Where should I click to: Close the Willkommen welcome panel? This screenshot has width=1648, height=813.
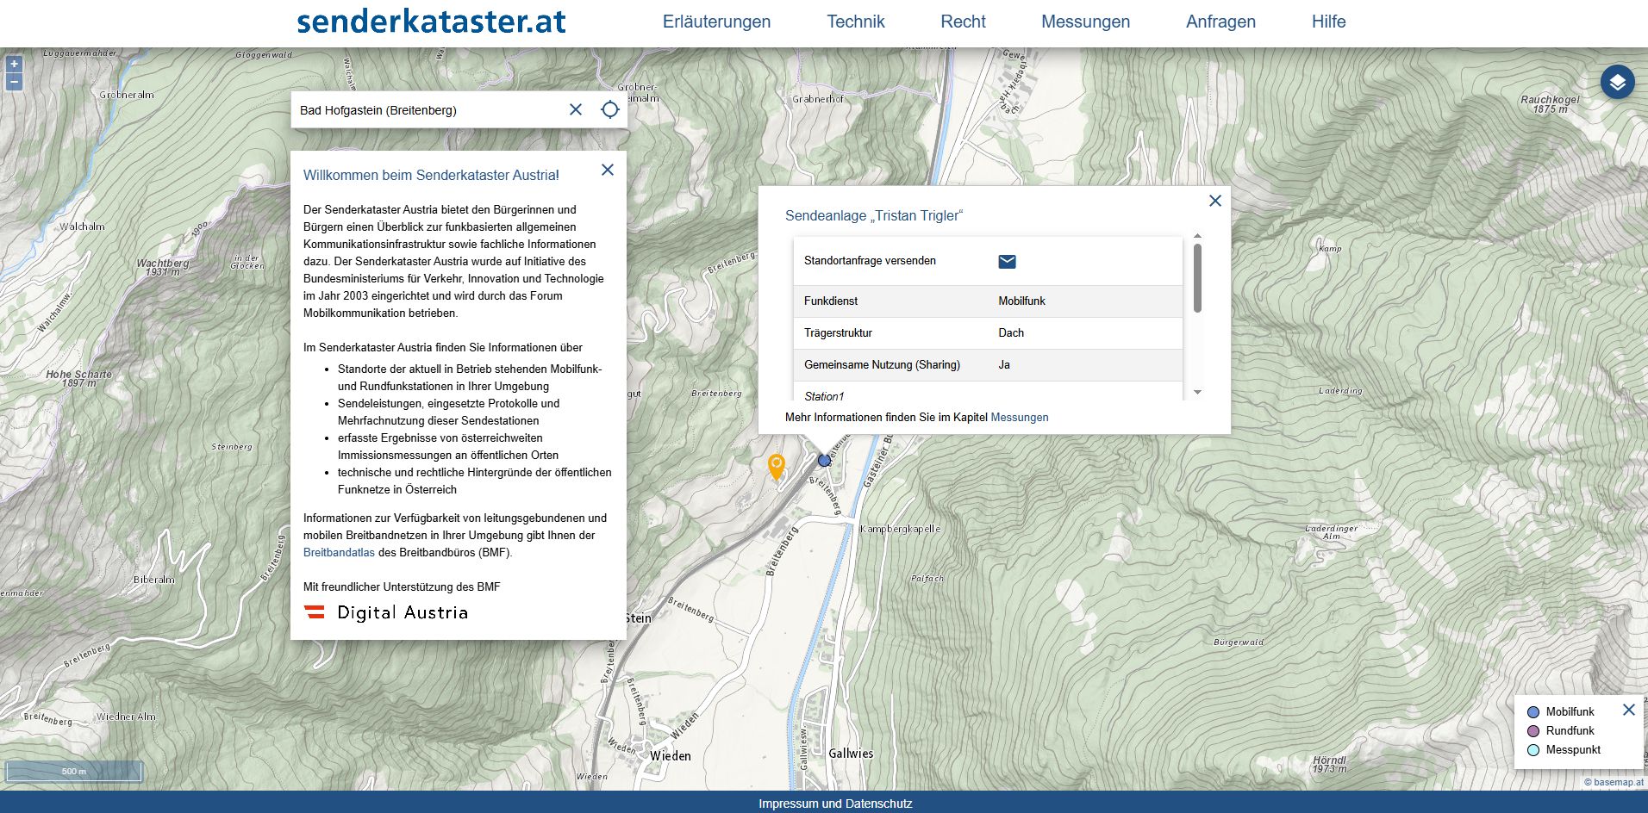click(608, 171)
